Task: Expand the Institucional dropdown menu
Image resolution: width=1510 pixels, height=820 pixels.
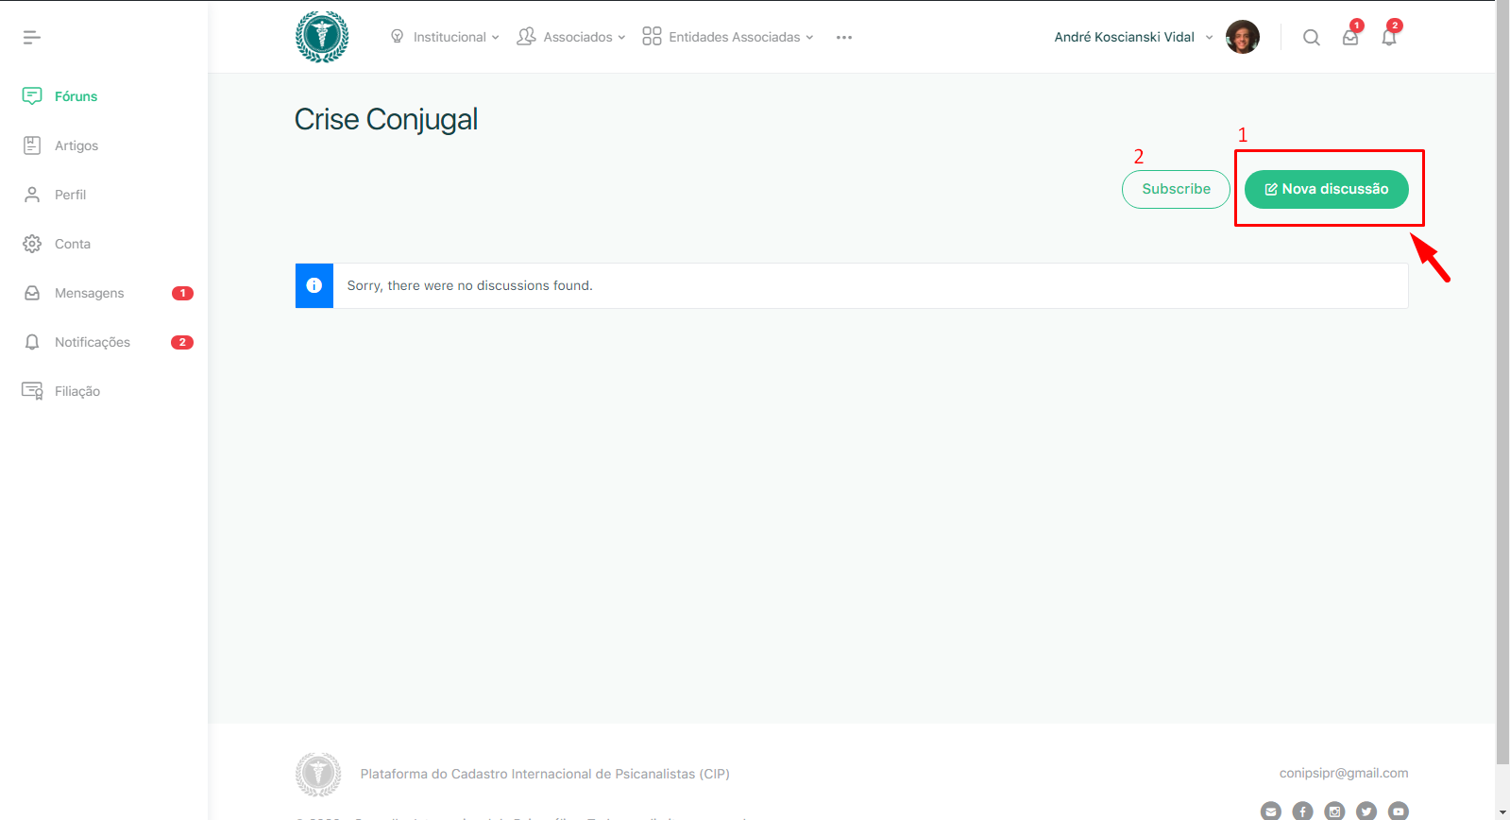Action: click(445, 37)
